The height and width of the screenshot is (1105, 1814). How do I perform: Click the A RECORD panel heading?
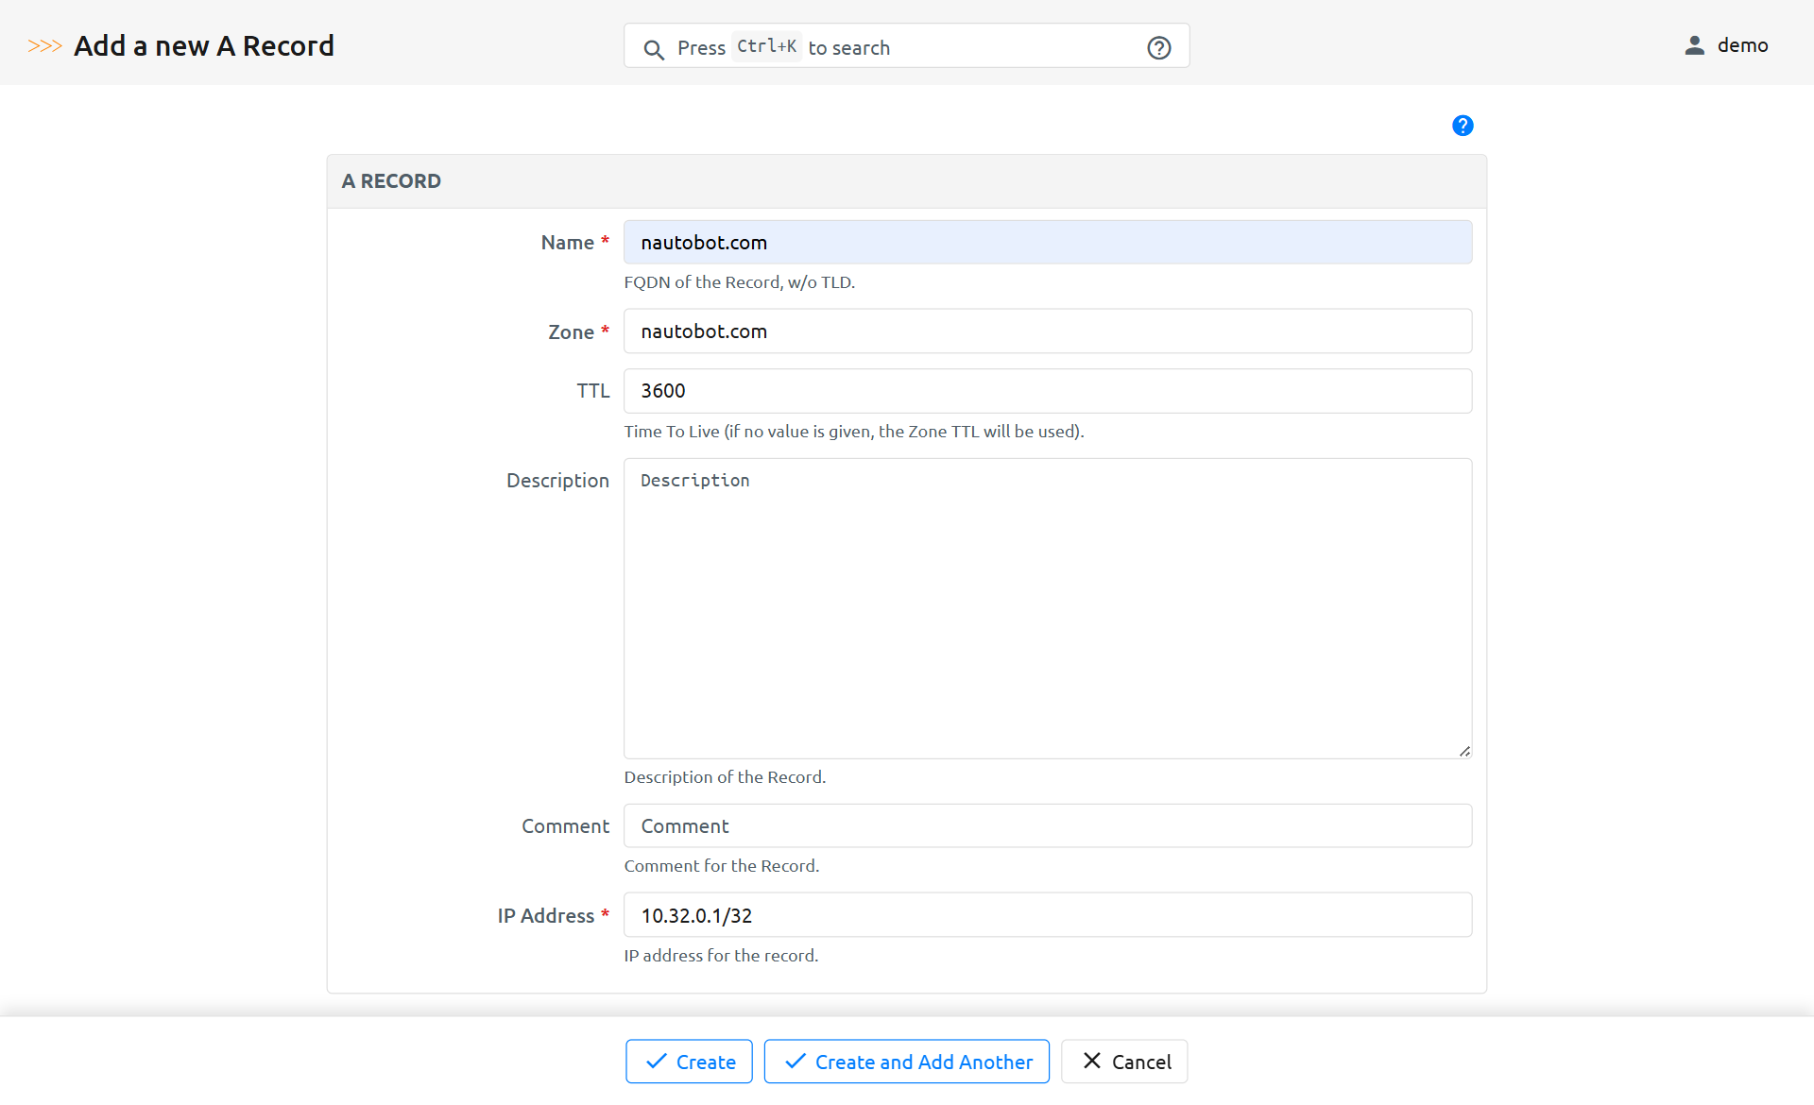[391, 181]
